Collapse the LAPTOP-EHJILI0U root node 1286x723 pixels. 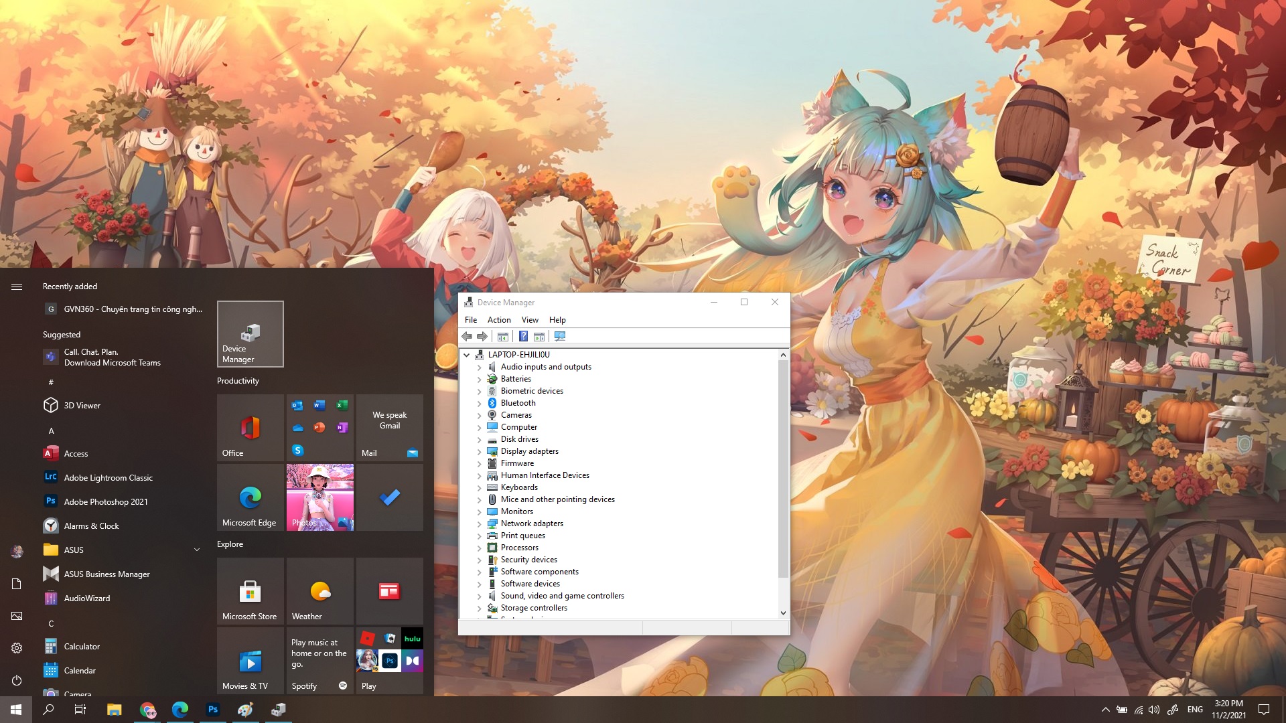click(467, 355)
